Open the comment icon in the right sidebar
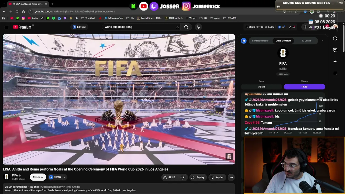Screen dimensions: 345x194 coord(335,50)
